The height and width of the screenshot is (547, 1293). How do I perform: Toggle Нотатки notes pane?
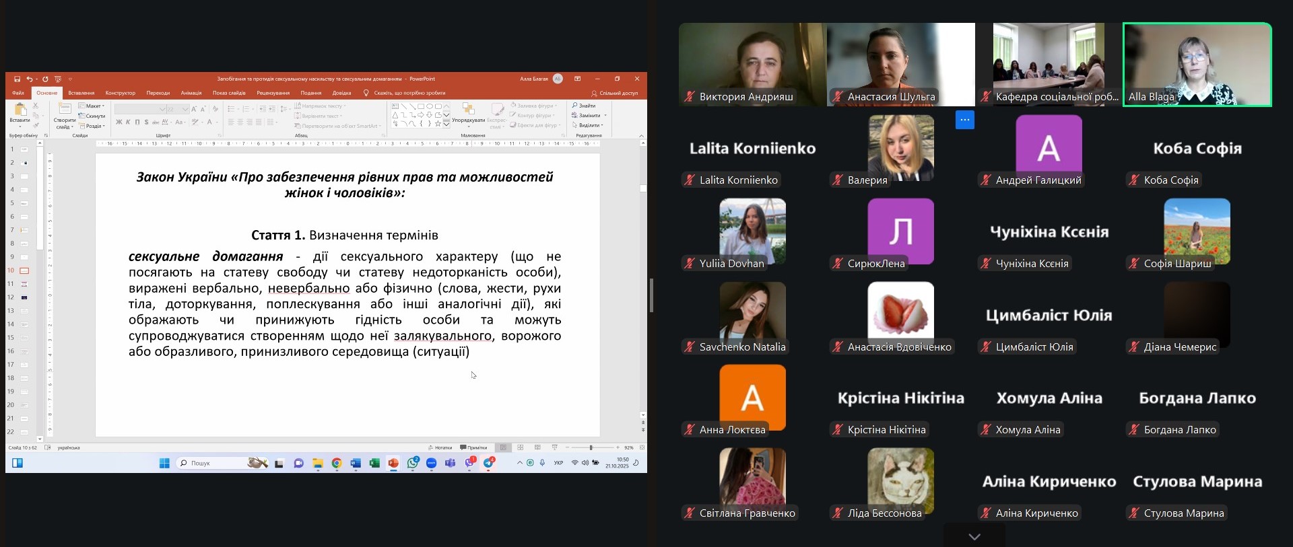click(440, 447)
